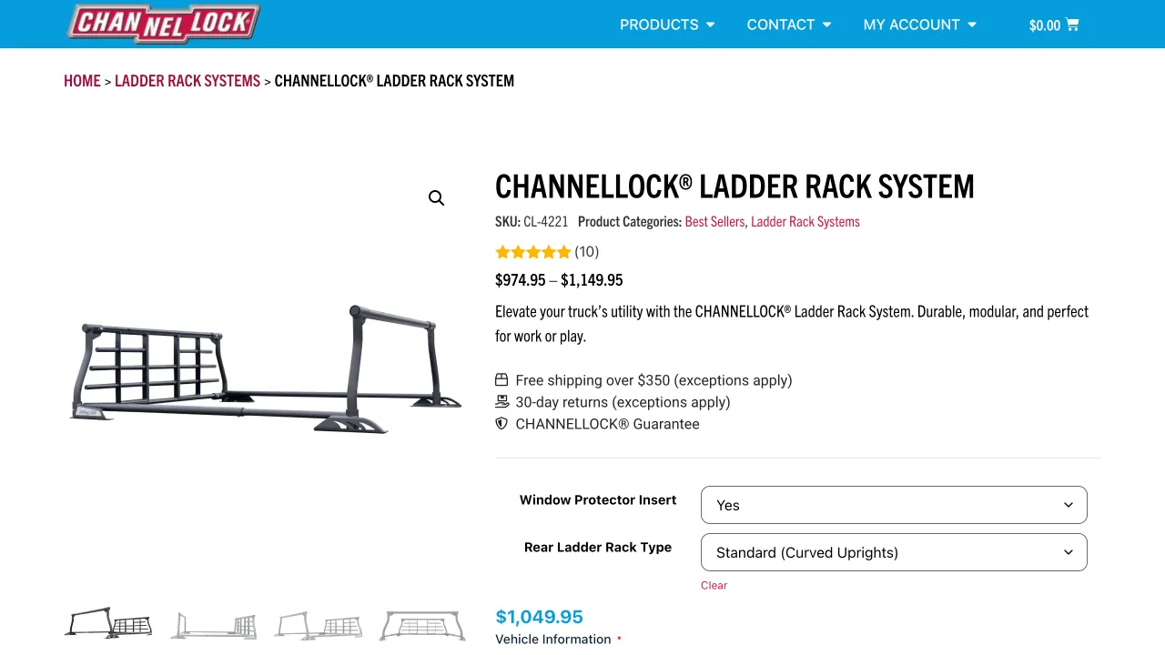The width and height of the screenshot is (1165, 655).
Task: Open the Best Sellers category link
Action: coord(714,221)
